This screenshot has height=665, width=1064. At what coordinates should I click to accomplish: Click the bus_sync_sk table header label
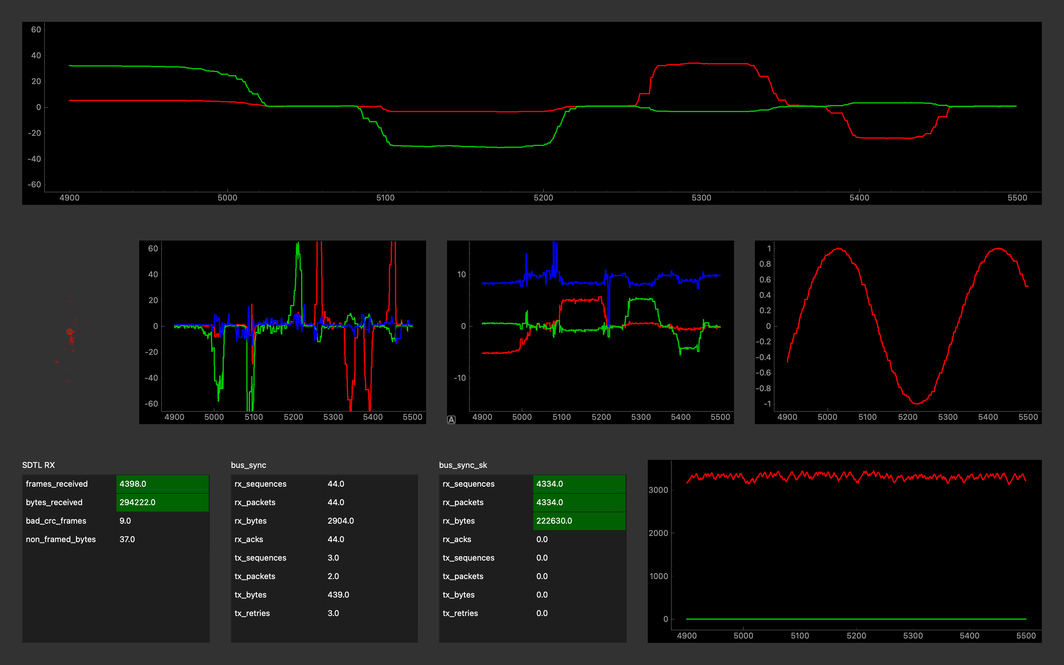(463, 465)
